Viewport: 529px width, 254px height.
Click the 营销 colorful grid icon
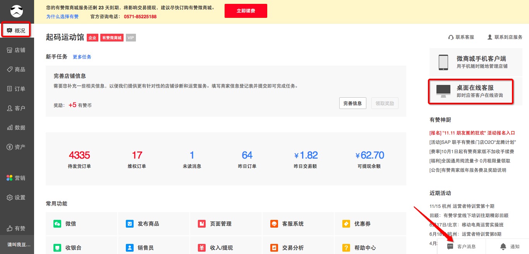[x=10, y=178]
